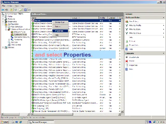Click the green Refresh icon in Actions pane

pyautogui.click(x=127, y=41)
